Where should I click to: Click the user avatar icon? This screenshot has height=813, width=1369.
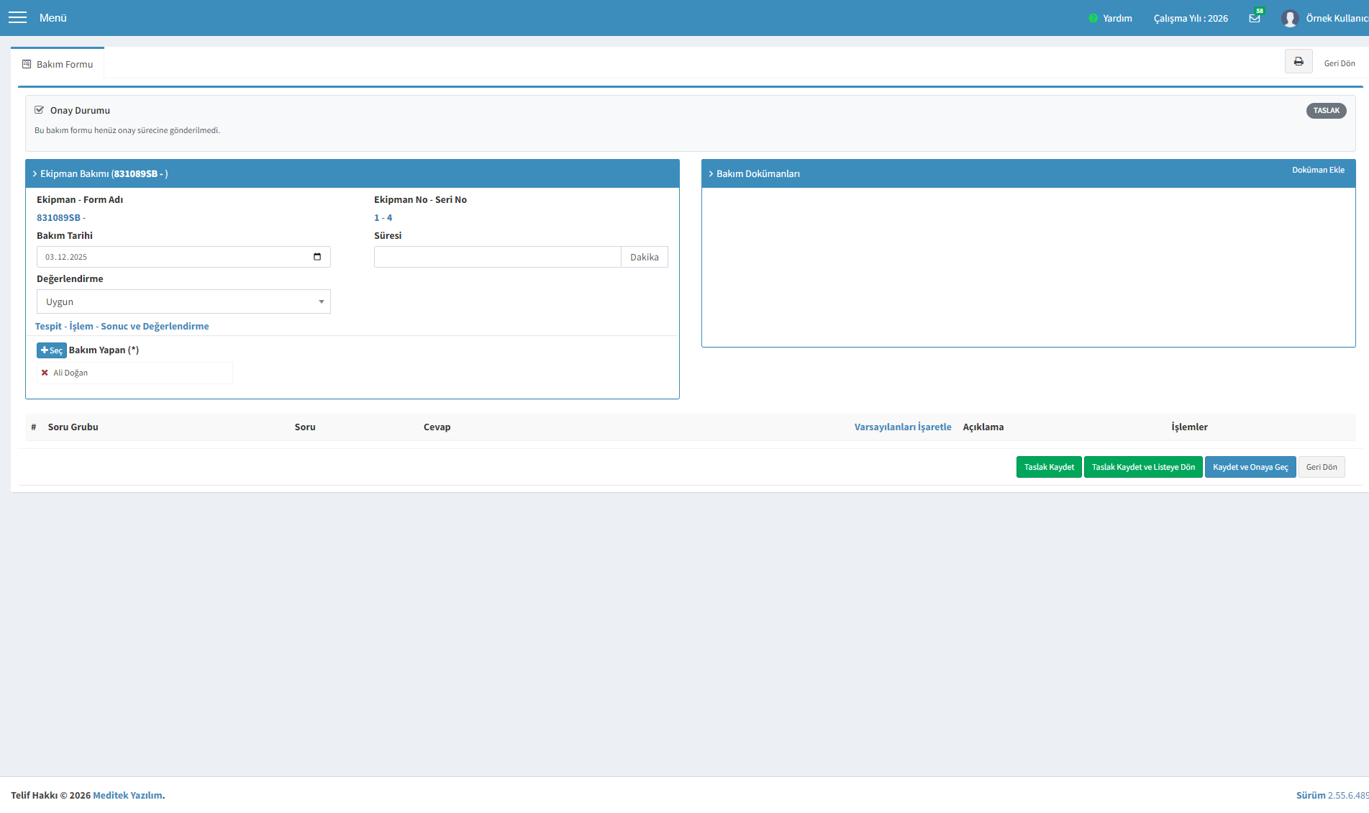tap(1290, 18)
